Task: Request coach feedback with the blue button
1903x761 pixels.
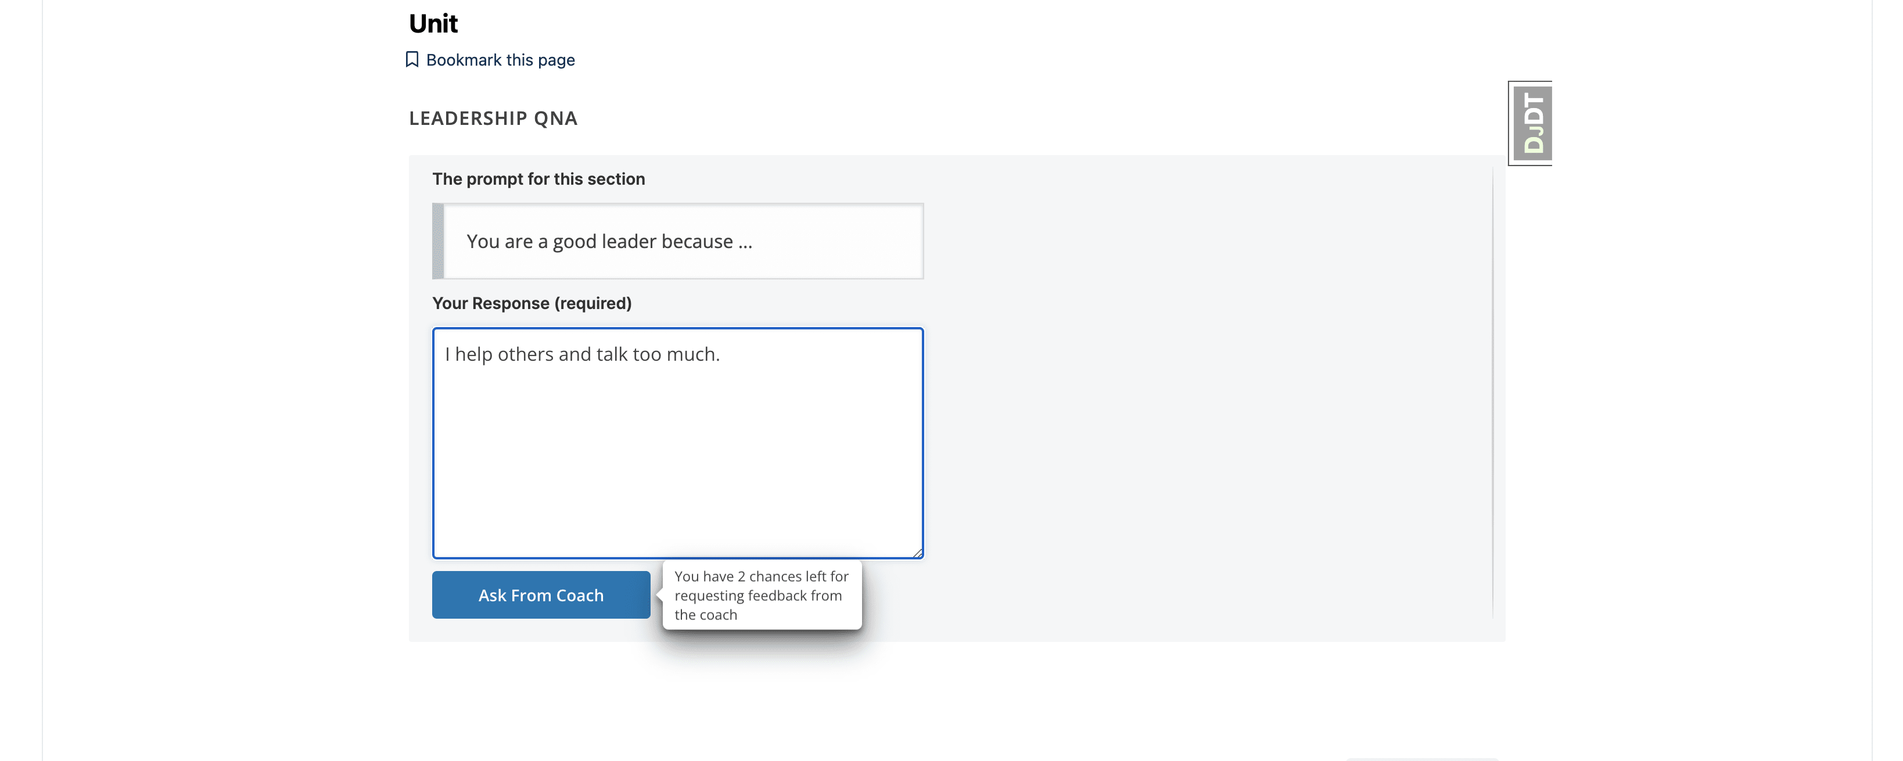Action: pyautogui.click(x=540, y=594)
